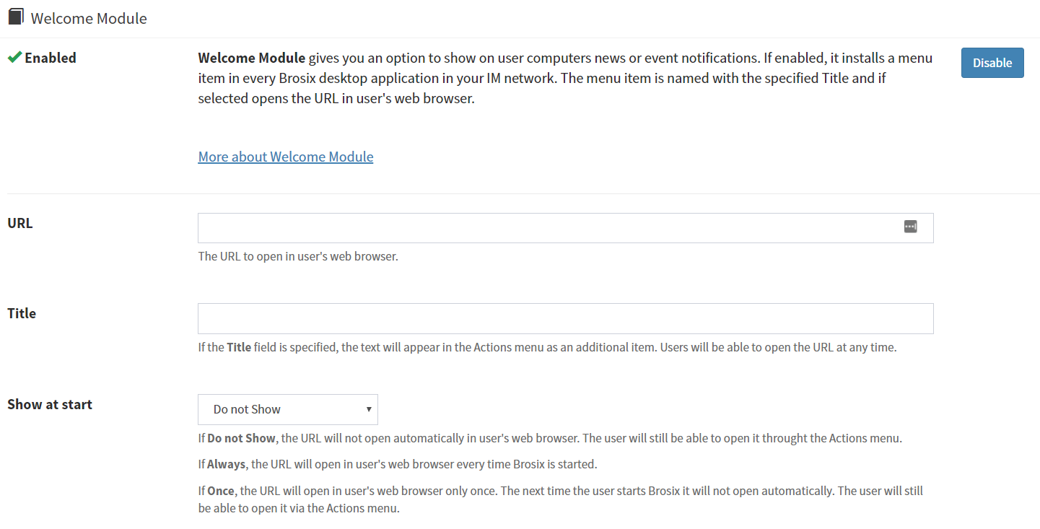This screenshot has height=529, width=1040.
Task: Click the 'If Always' explanation line
Action: click(398, 464)
